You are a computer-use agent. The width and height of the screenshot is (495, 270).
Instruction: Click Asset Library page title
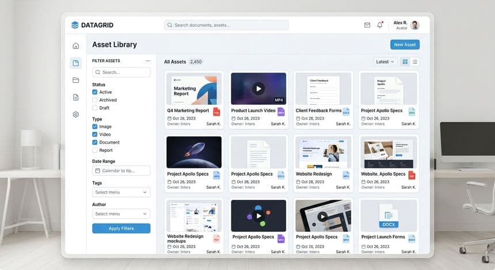coord(115,44)
